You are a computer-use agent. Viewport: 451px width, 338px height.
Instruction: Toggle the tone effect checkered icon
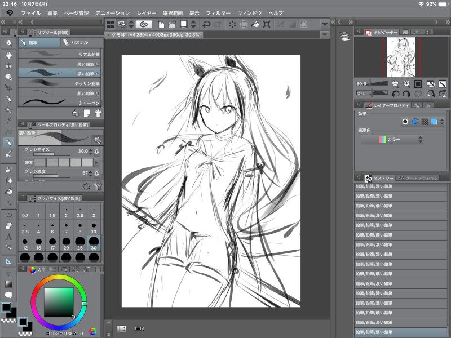(425, 122)
